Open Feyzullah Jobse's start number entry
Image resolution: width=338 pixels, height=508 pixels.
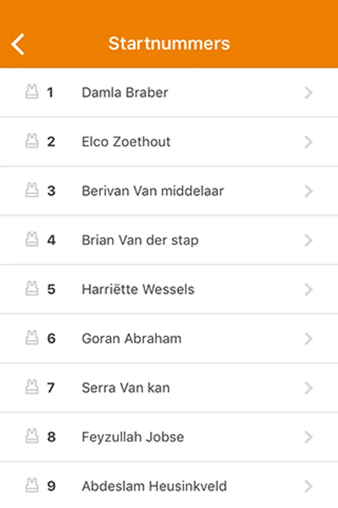pos(133,437)
